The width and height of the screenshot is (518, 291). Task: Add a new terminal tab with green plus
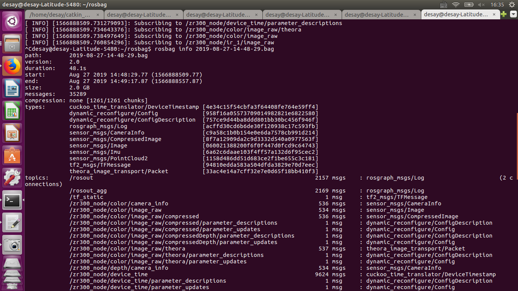[x=504, y=14]
